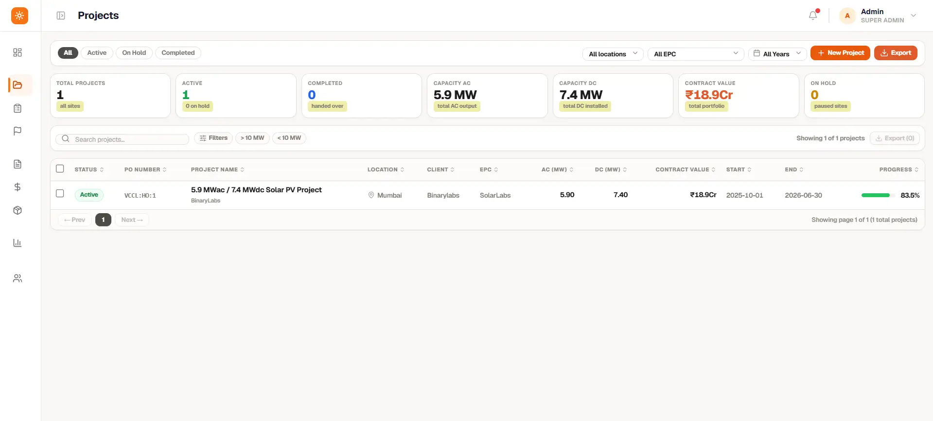The height and width of the screenshot is (421, 933).
Task: Click the orange Export button
Action: (896, 53)
